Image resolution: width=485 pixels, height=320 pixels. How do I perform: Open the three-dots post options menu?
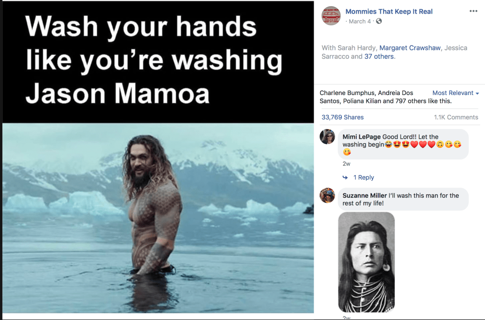(473, 11)
